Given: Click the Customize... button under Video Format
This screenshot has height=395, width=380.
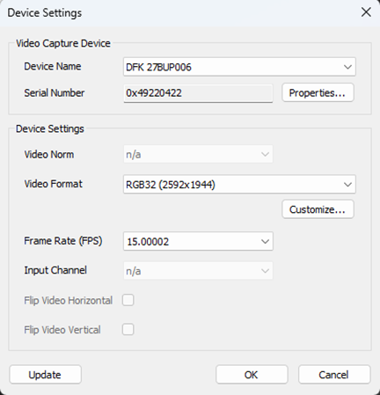Looking at the screenshot, I should pos(318,209).
